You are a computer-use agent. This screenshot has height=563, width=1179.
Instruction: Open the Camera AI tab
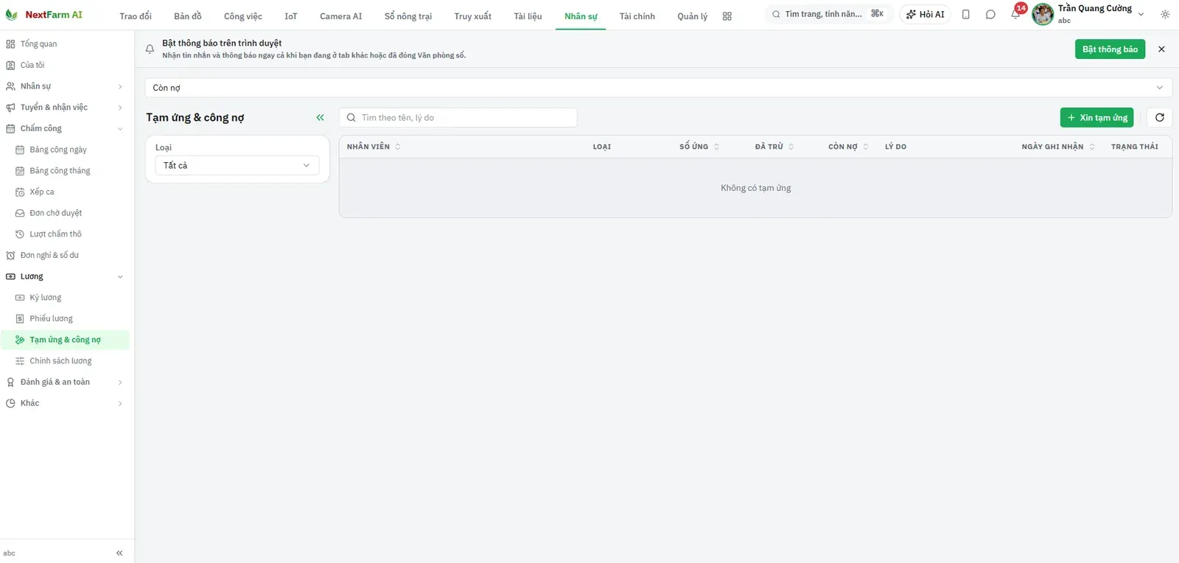(341, 16)
